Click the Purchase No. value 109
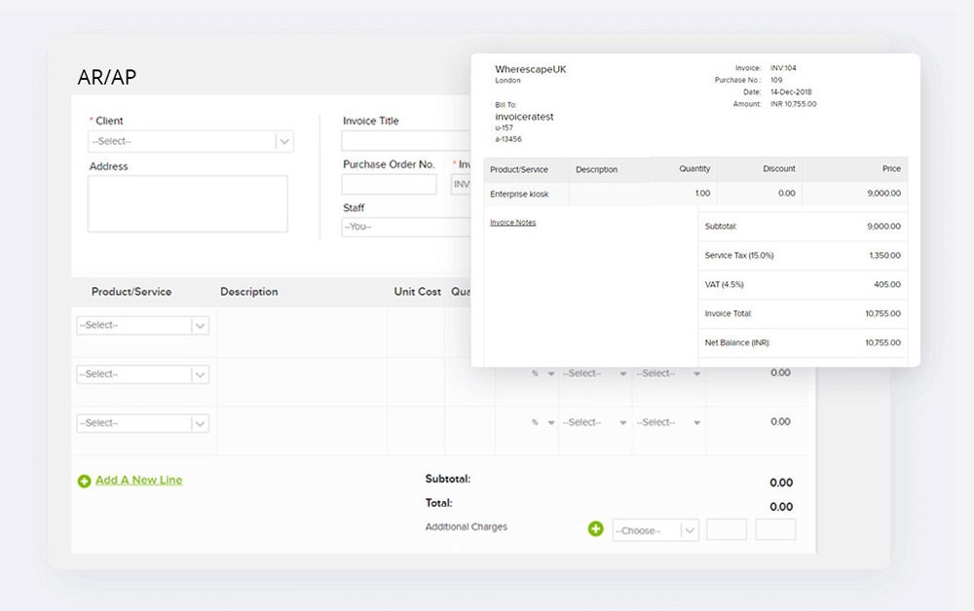 (x=776, y=80)
